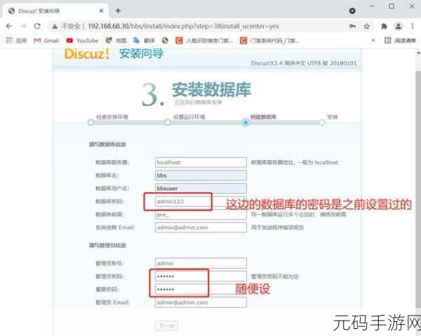
Task: Click the address bar showing 192.168.68.30
Action: (183, 26)
